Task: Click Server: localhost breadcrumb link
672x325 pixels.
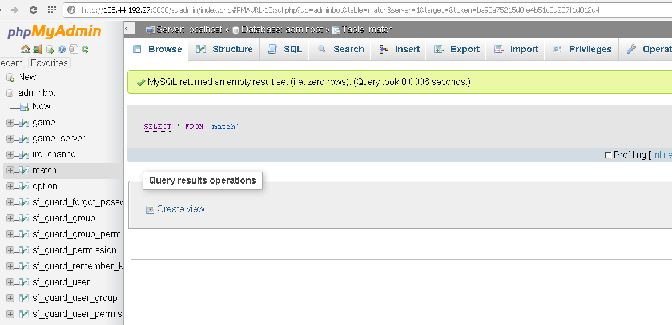Action: (x=190, y=30)
